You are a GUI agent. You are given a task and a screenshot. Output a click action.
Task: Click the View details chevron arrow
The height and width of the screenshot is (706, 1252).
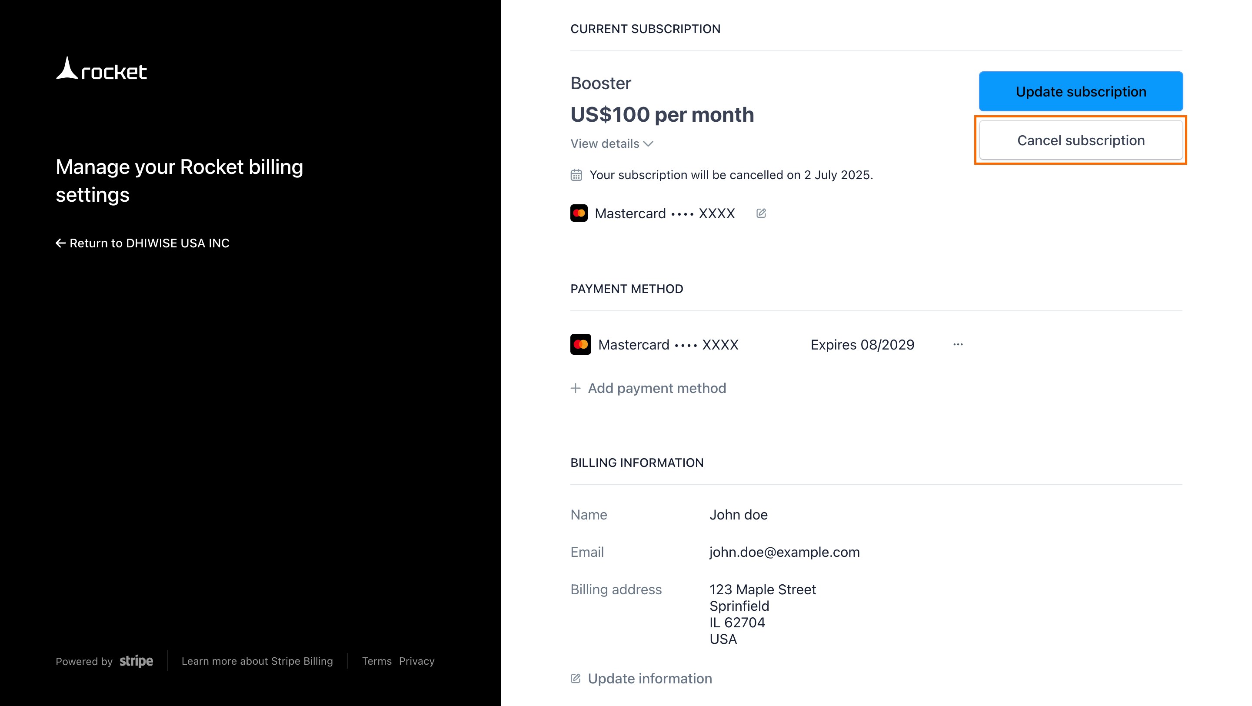[648, 144]
